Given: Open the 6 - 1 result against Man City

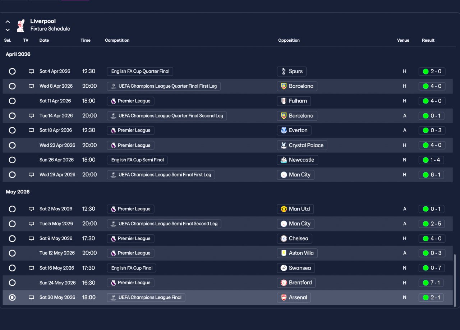Looking at the screenshot, I should tap(431, 175).
